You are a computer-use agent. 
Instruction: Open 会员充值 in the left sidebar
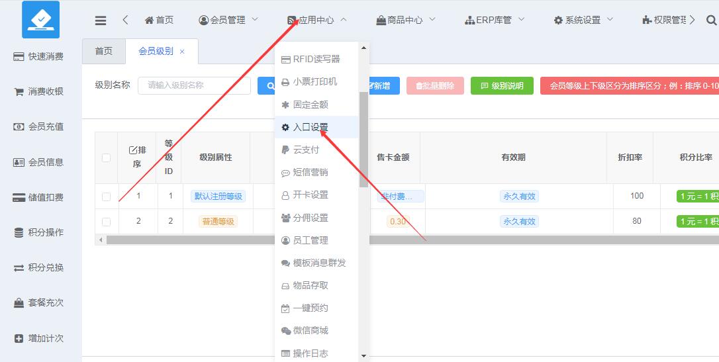(40, 127)
